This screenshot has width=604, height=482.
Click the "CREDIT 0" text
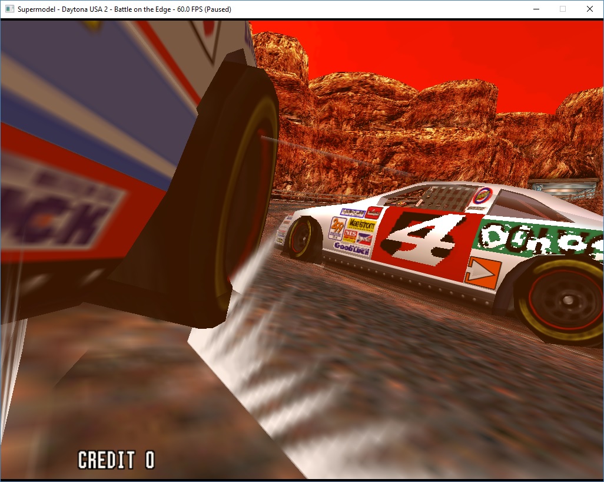pos(116,460)
